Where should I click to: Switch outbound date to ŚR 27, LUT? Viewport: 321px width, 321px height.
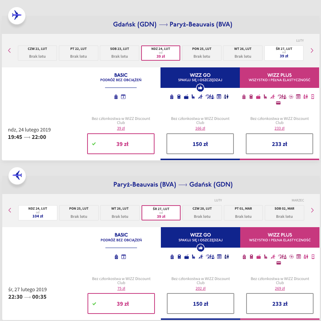pyautogui.click(x=284, y=53)
